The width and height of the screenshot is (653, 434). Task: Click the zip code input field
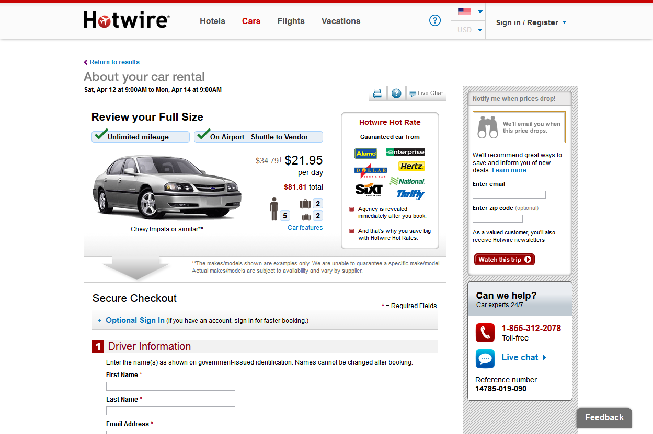point(498,219)
